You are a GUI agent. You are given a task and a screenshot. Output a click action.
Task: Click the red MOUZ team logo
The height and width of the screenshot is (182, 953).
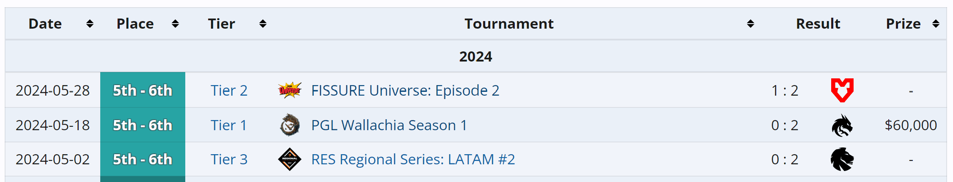842,90
